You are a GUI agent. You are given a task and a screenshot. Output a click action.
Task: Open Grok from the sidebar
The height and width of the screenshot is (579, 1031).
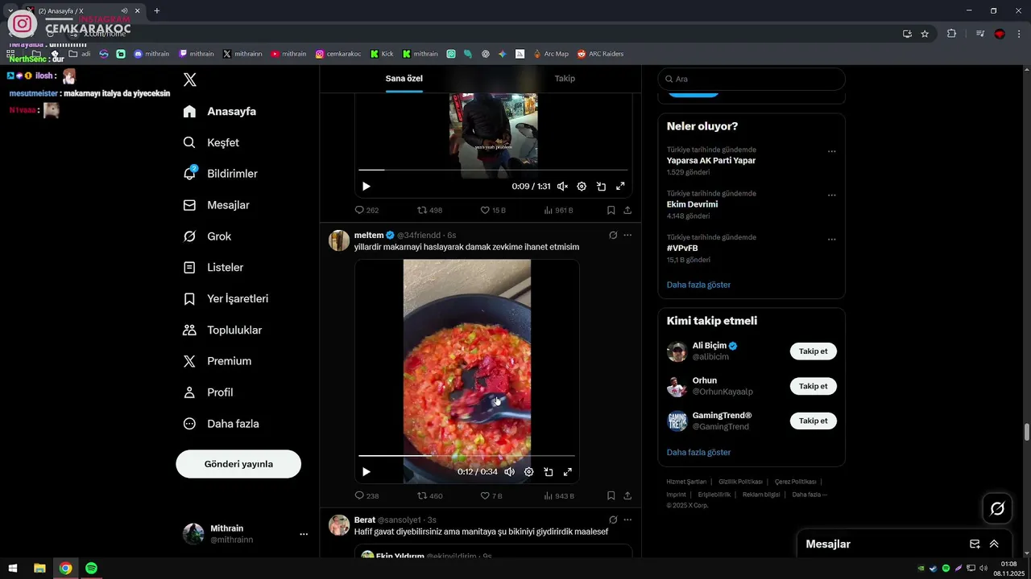208,236
